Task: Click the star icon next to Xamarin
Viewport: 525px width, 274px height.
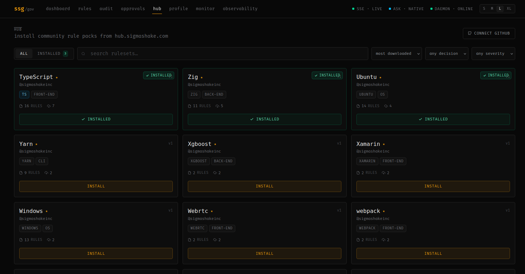Action: pos(384,144)
